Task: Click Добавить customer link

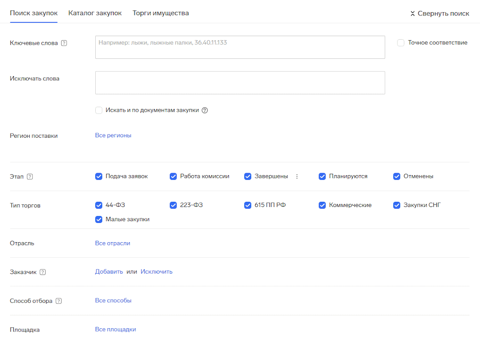Action: [109, 272]
